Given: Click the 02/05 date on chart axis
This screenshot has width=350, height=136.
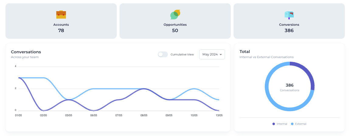Looking at the screenshot, I should (43, 115).
